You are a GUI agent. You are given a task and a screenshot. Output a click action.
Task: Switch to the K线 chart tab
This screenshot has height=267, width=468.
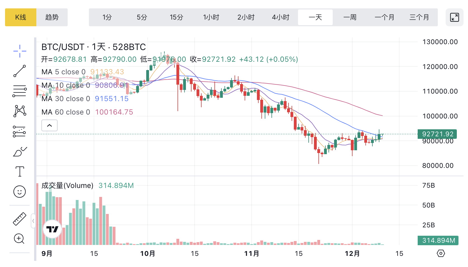click(x=21, y=17)
